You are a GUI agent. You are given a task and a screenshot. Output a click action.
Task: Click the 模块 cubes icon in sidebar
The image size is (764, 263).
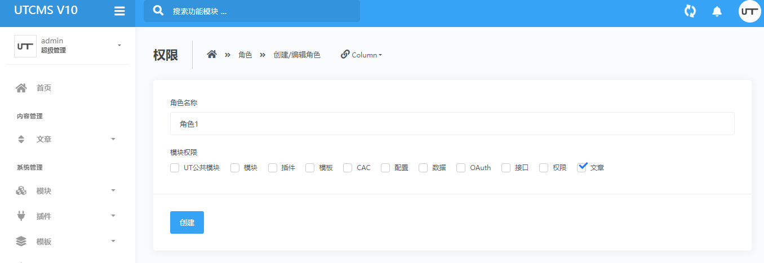21,191
